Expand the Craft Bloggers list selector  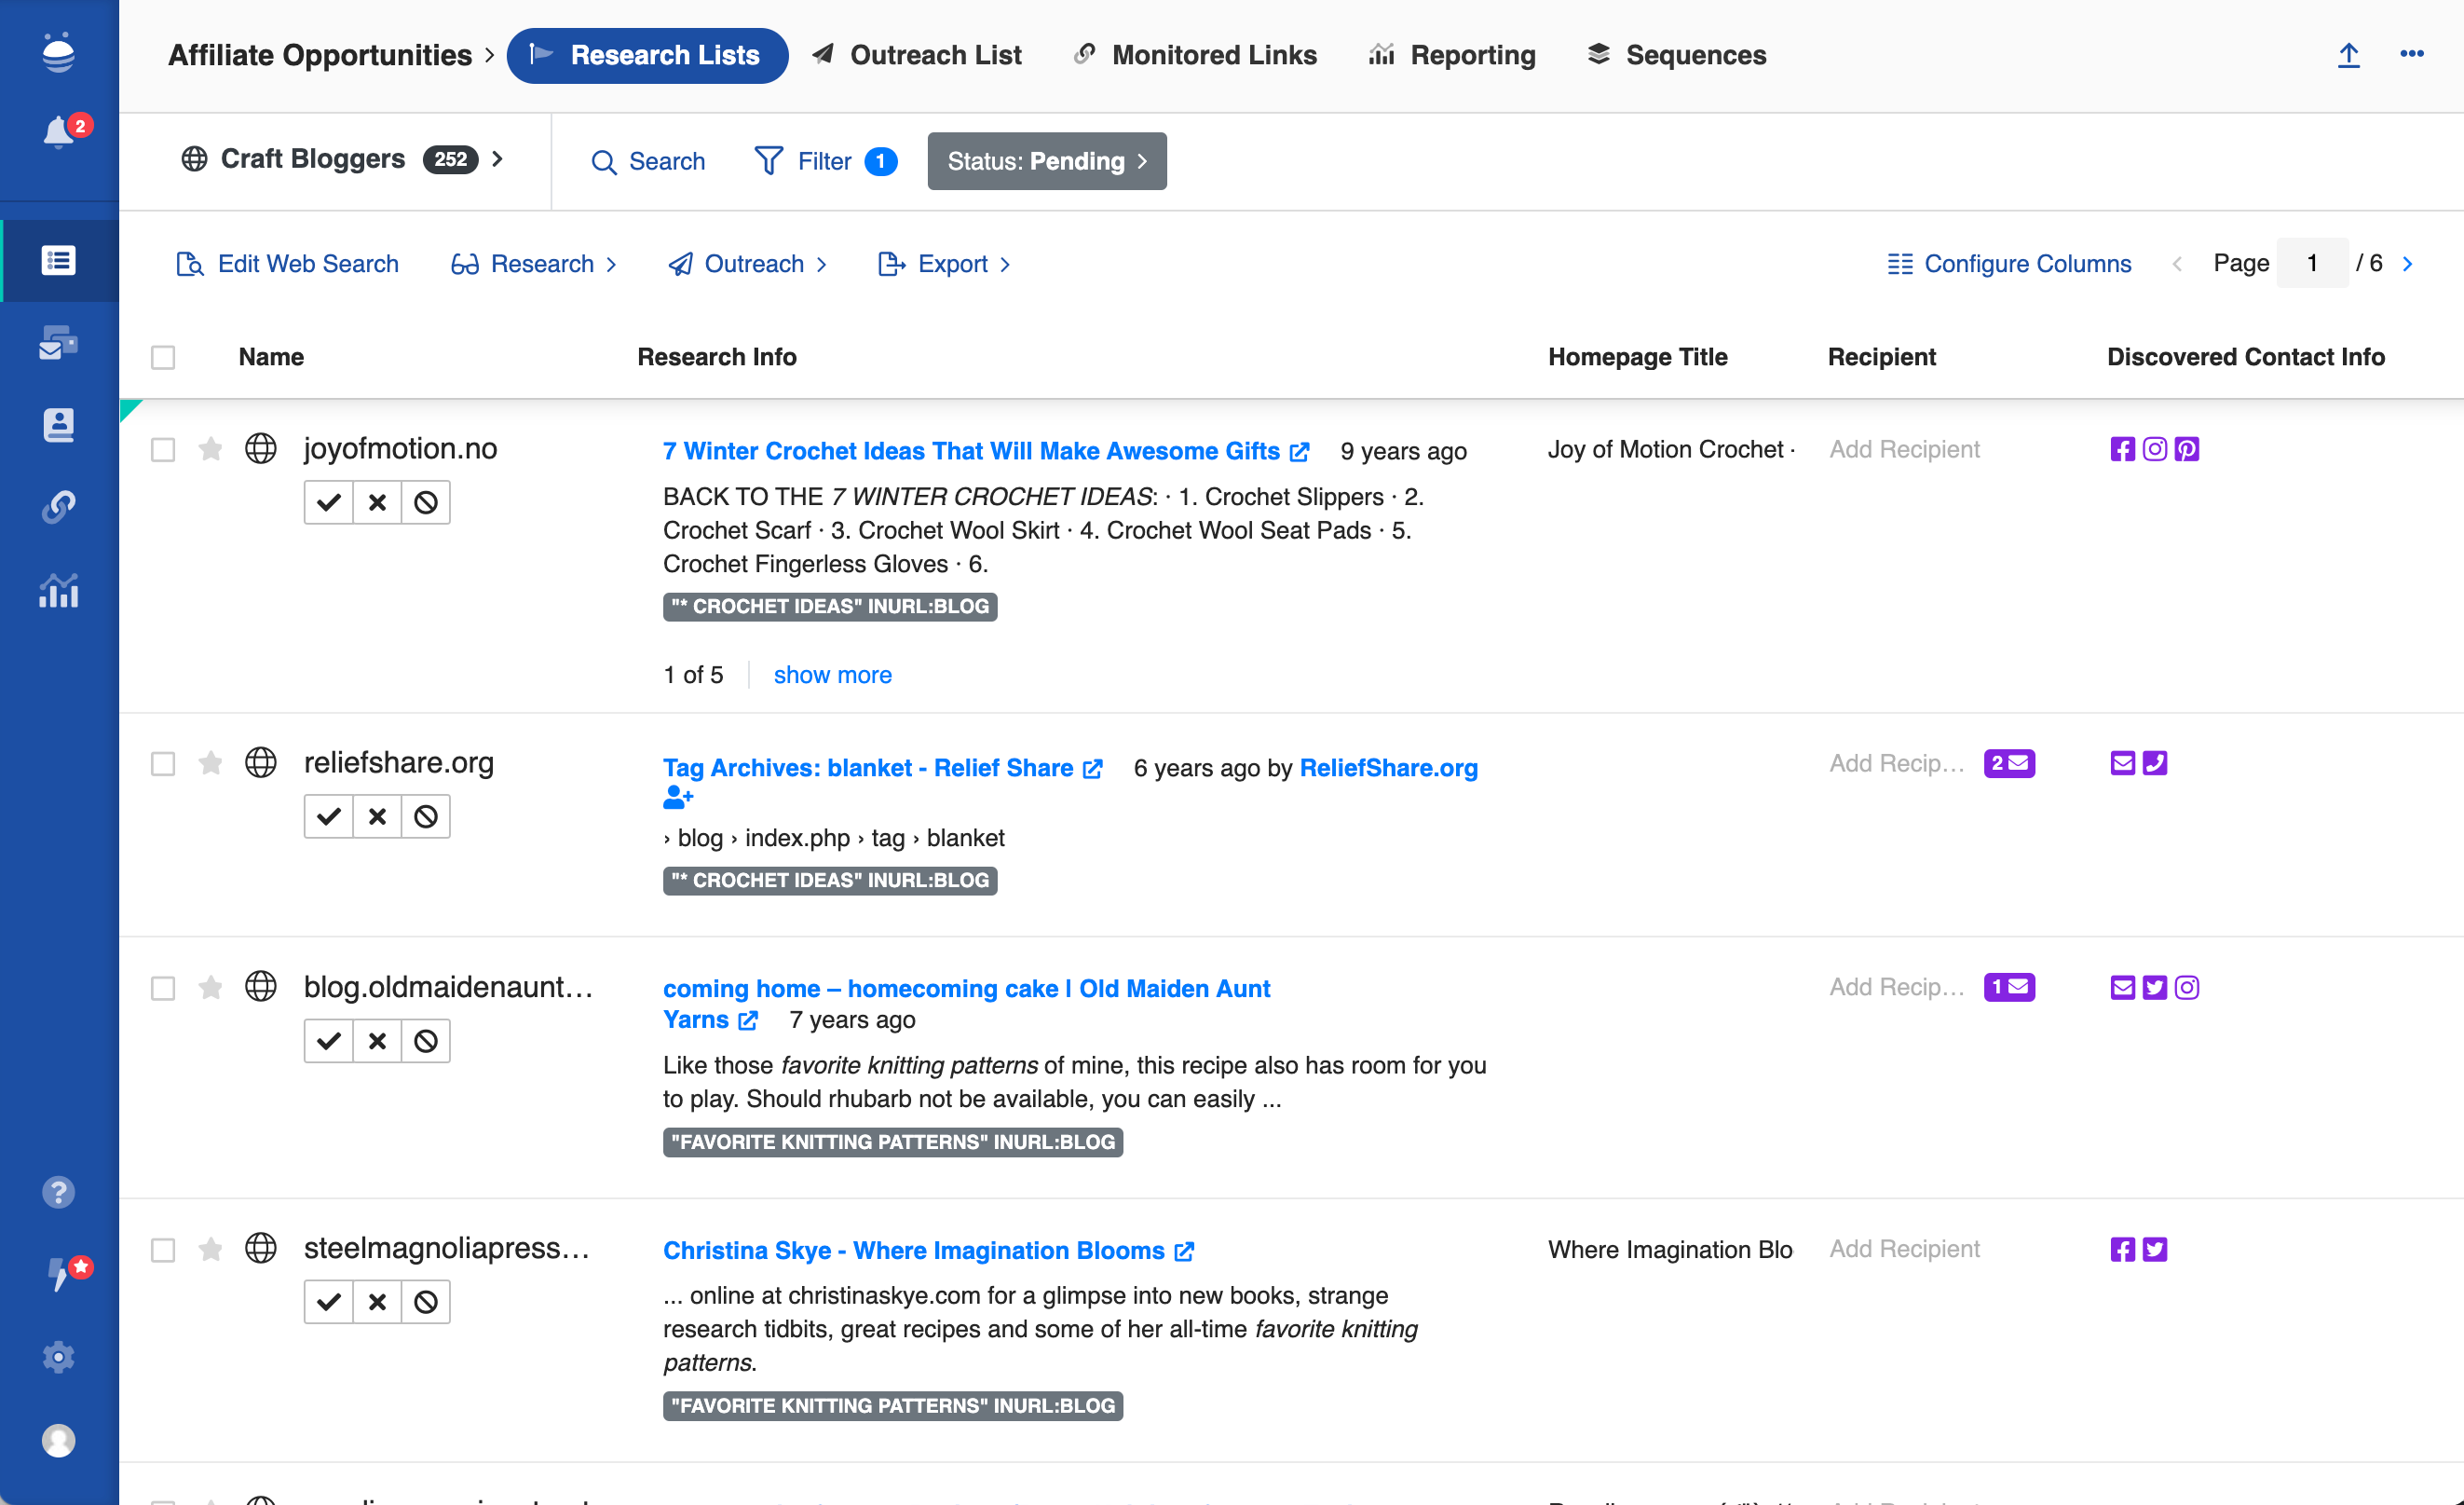pyautogui.click(x=340, y=159)
